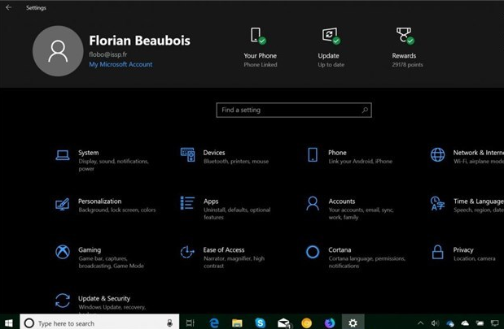Click the '29178 points' text
The width and height of the screenshot is (504, 329).
click(x=407, y=65)
